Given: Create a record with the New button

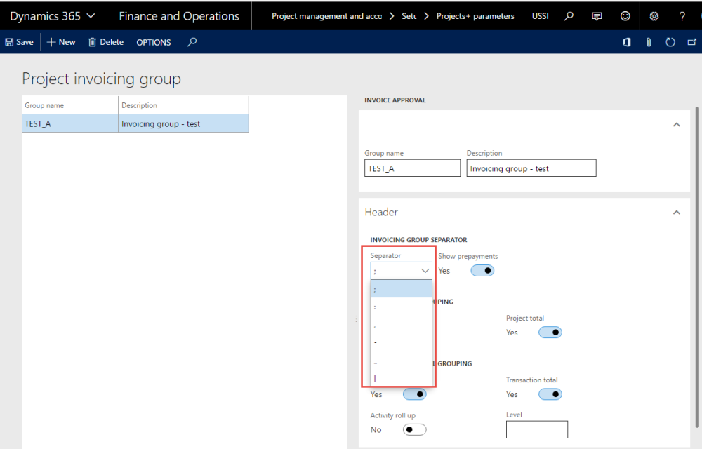Looking at the screenshot, I should [x=60, y=42].
